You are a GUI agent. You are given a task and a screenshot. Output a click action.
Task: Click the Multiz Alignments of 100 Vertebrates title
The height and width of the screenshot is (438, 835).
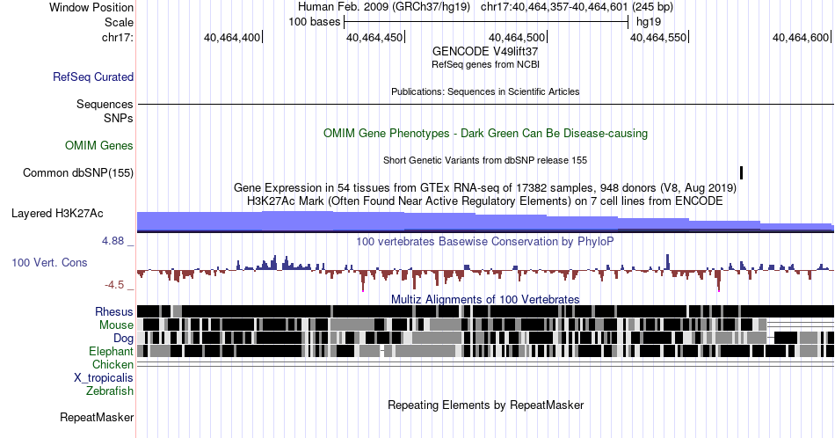click(x=485, y=299)
